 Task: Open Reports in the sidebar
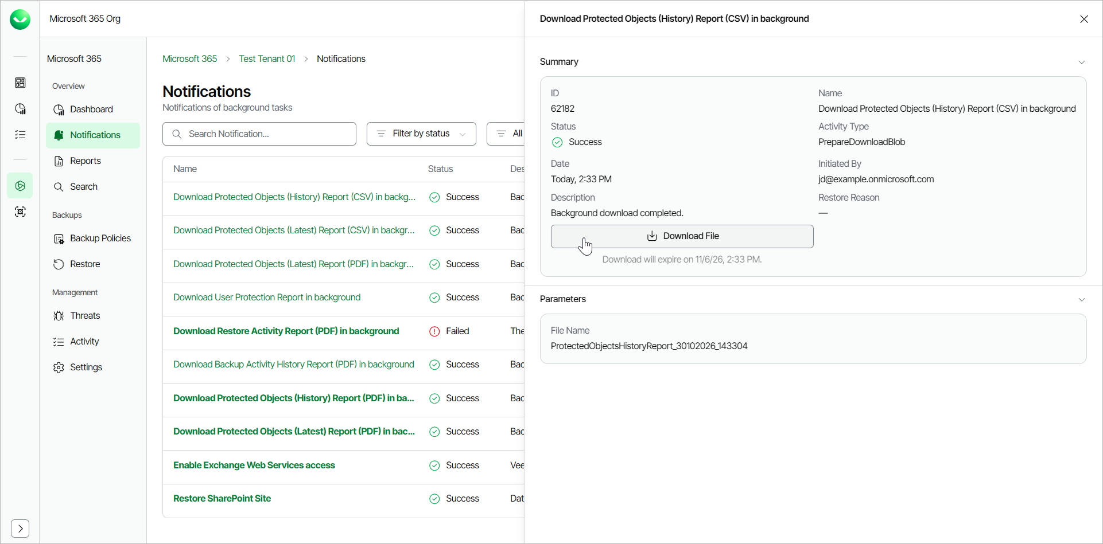[x=93, y=161]
